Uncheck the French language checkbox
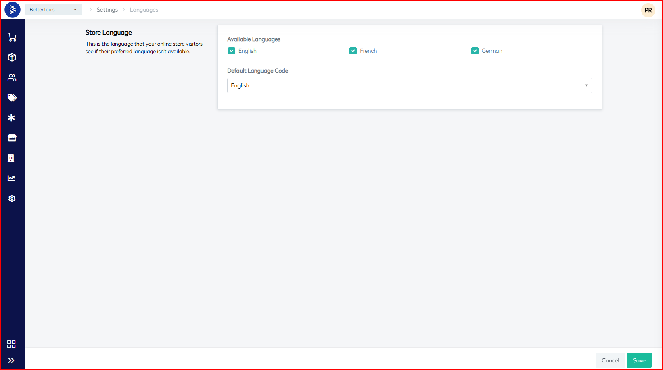This screenshot has width=663, height=370. click(x=353, y=51)
